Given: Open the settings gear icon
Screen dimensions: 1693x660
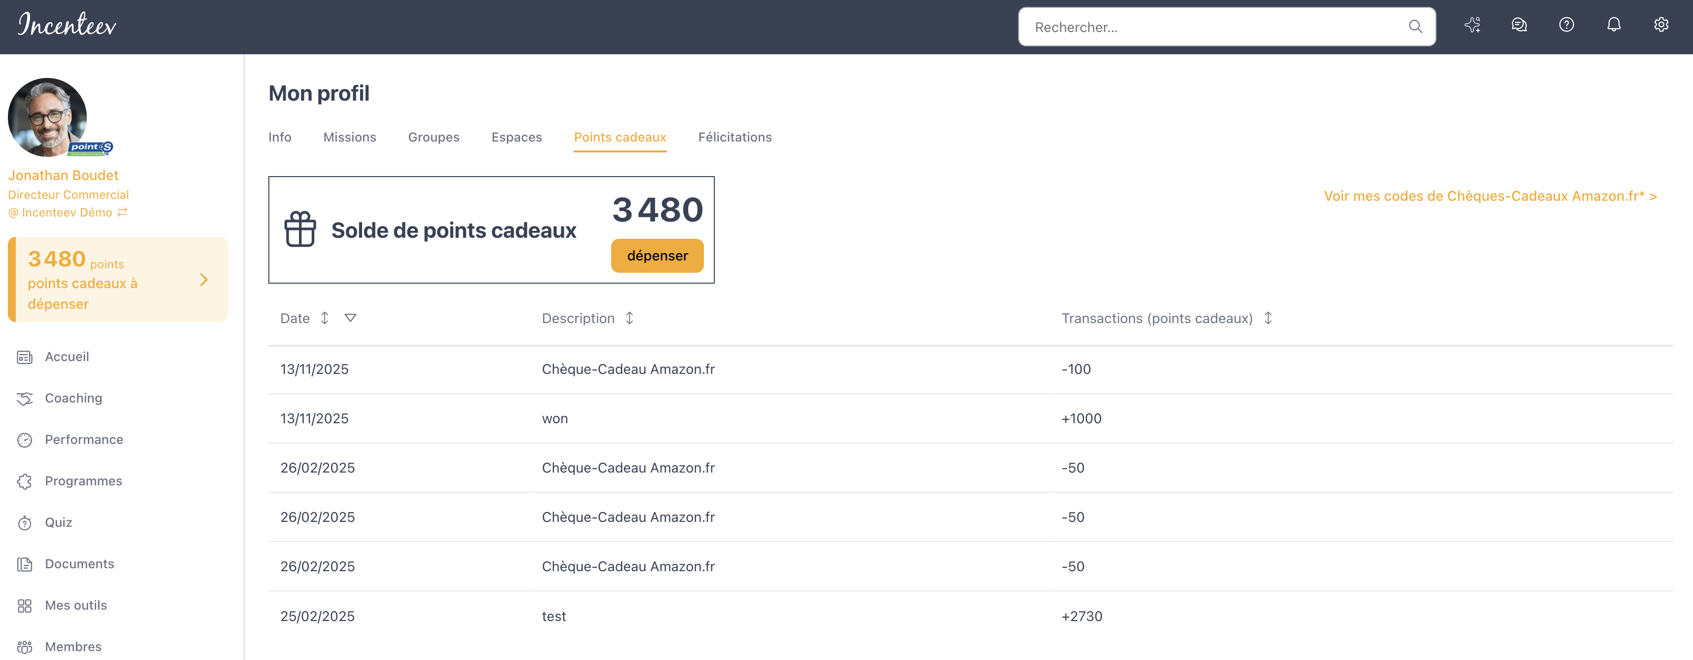Looking at the screenshot, I should [1661, 25].
